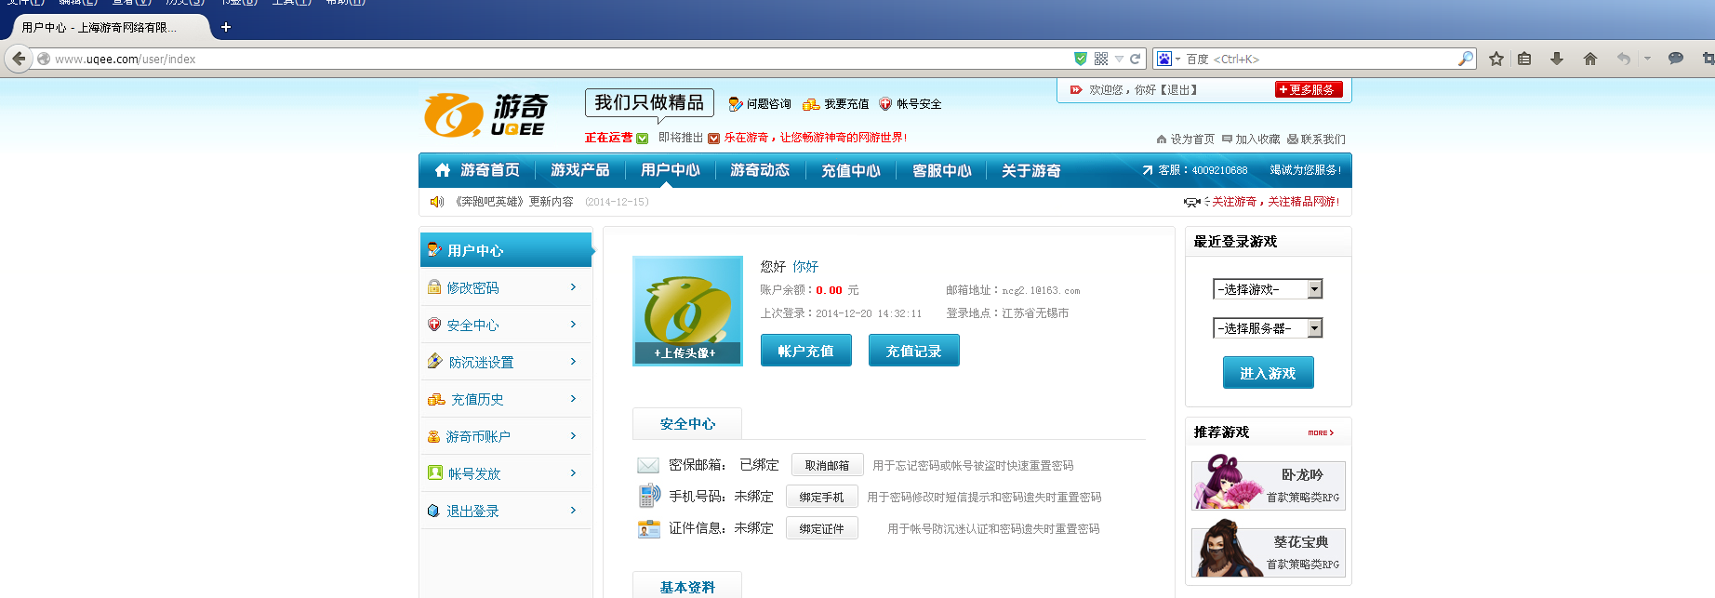
Task: Open new tab with plus button
Action: pyautogui.click(x=226, y=27)
